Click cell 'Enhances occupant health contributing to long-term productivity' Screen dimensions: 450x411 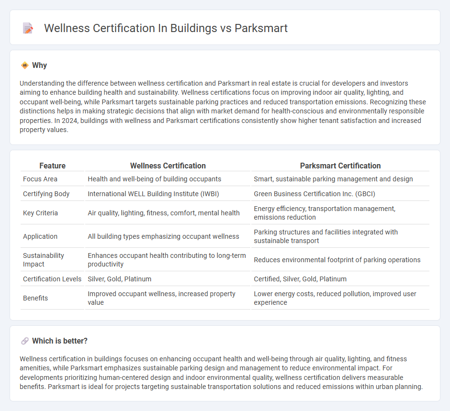click(167, 260)
